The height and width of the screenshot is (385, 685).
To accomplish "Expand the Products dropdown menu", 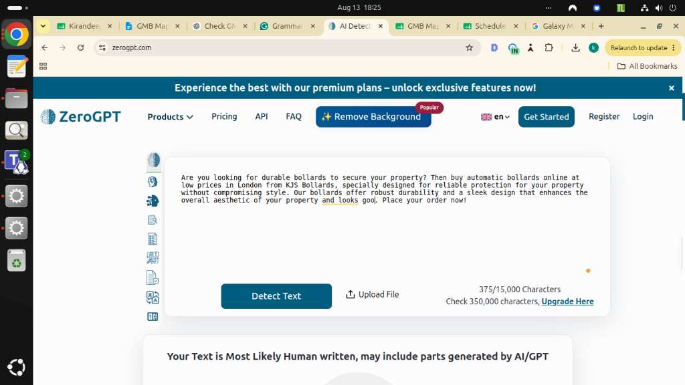I will (x=170, y=116).
